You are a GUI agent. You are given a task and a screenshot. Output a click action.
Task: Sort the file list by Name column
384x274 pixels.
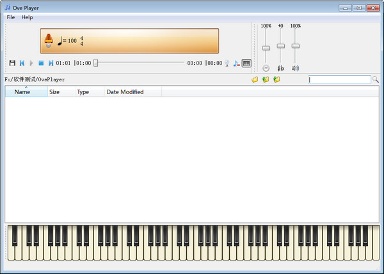(22, 92)
